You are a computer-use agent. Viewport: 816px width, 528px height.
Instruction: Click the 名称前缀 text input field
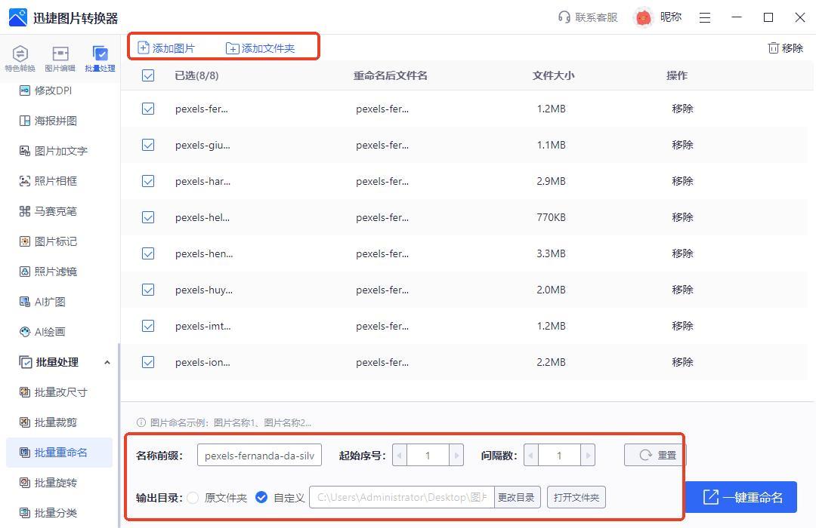pos(259,456)
